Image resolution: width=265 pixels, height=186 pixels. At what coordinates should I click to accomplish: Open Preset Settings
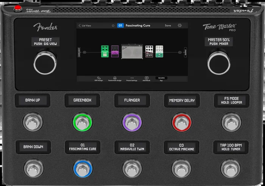tap(132, 79)
